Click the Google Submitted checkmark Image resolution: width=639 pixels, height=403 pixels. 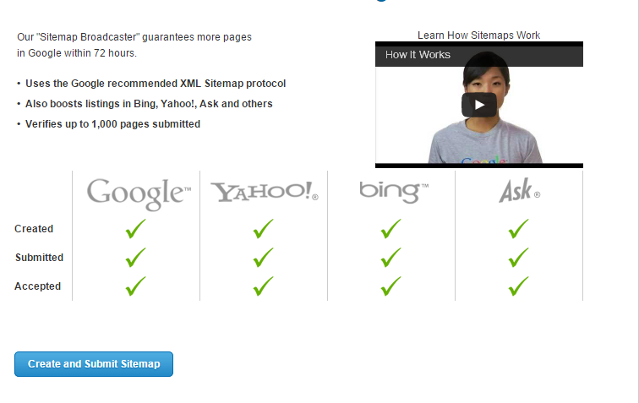(x=136, y=257)
